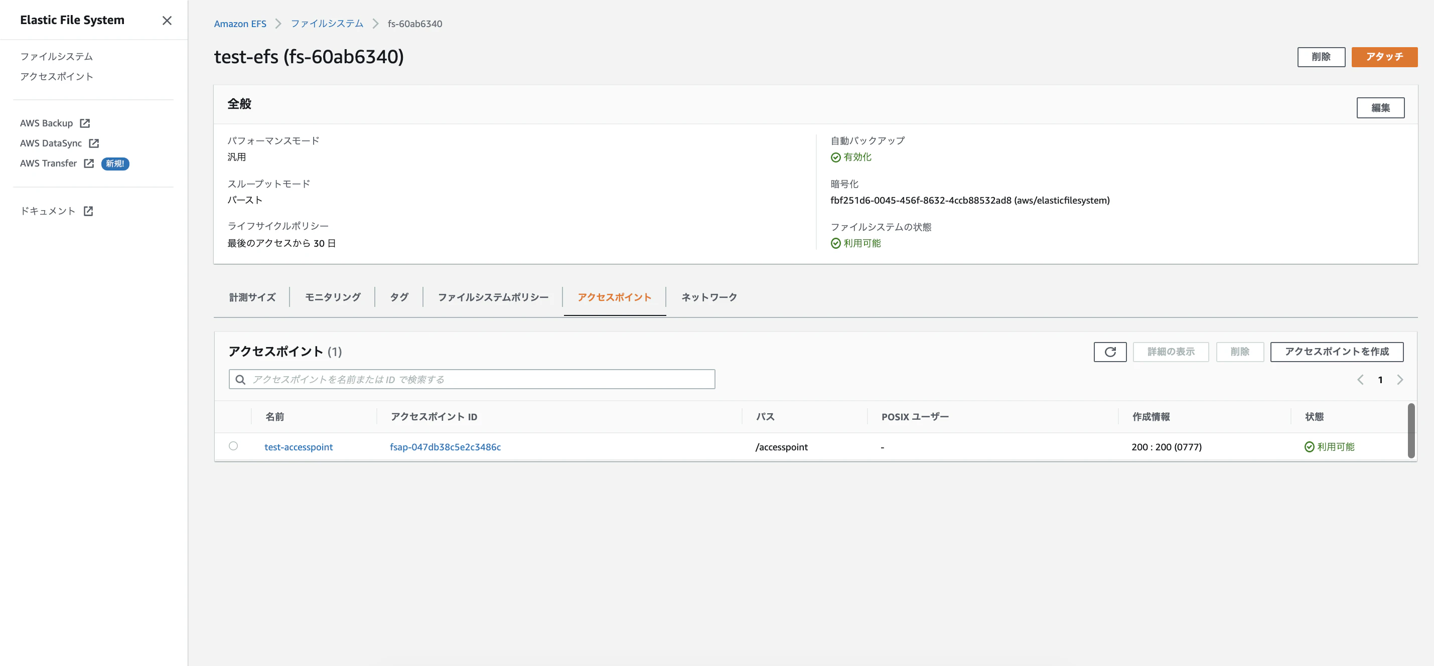Click the 新規! badge next to AWS Transfer

click(x=115, y=163)
